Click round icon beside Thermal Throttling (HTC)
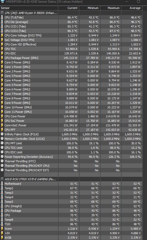Image resolution: width=147 pixels, height=240 pixels. tap(2, 161)
